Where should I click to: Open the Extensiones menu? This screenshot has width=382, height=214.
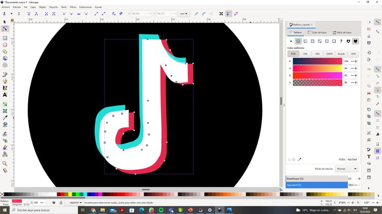coord(85,7)
